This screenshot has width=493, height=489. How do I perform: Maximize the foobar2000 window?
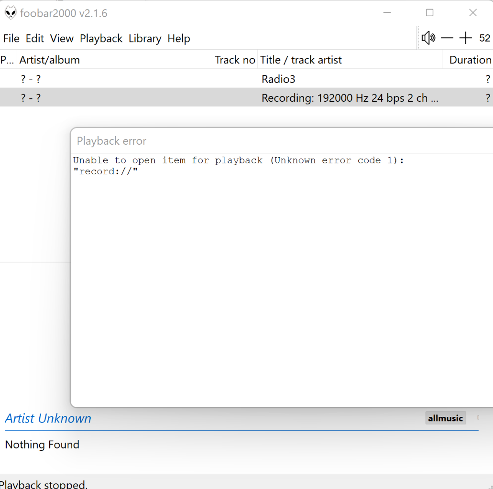pos(429,13)
